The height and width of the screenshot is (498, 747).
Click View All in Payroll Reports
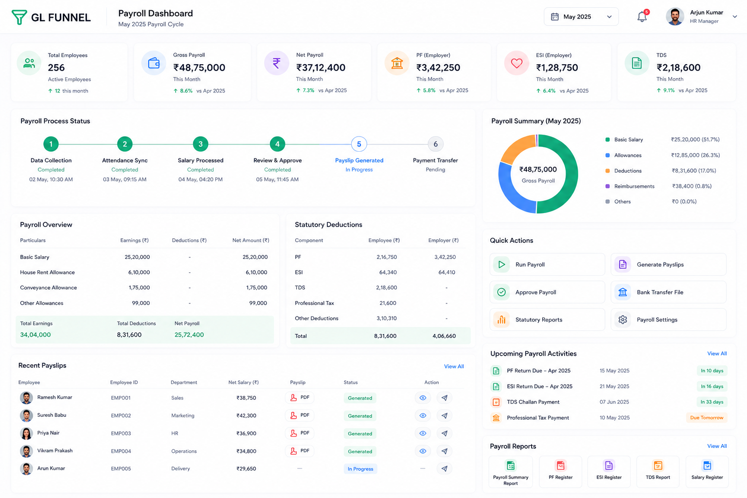[x=717, y=446]
